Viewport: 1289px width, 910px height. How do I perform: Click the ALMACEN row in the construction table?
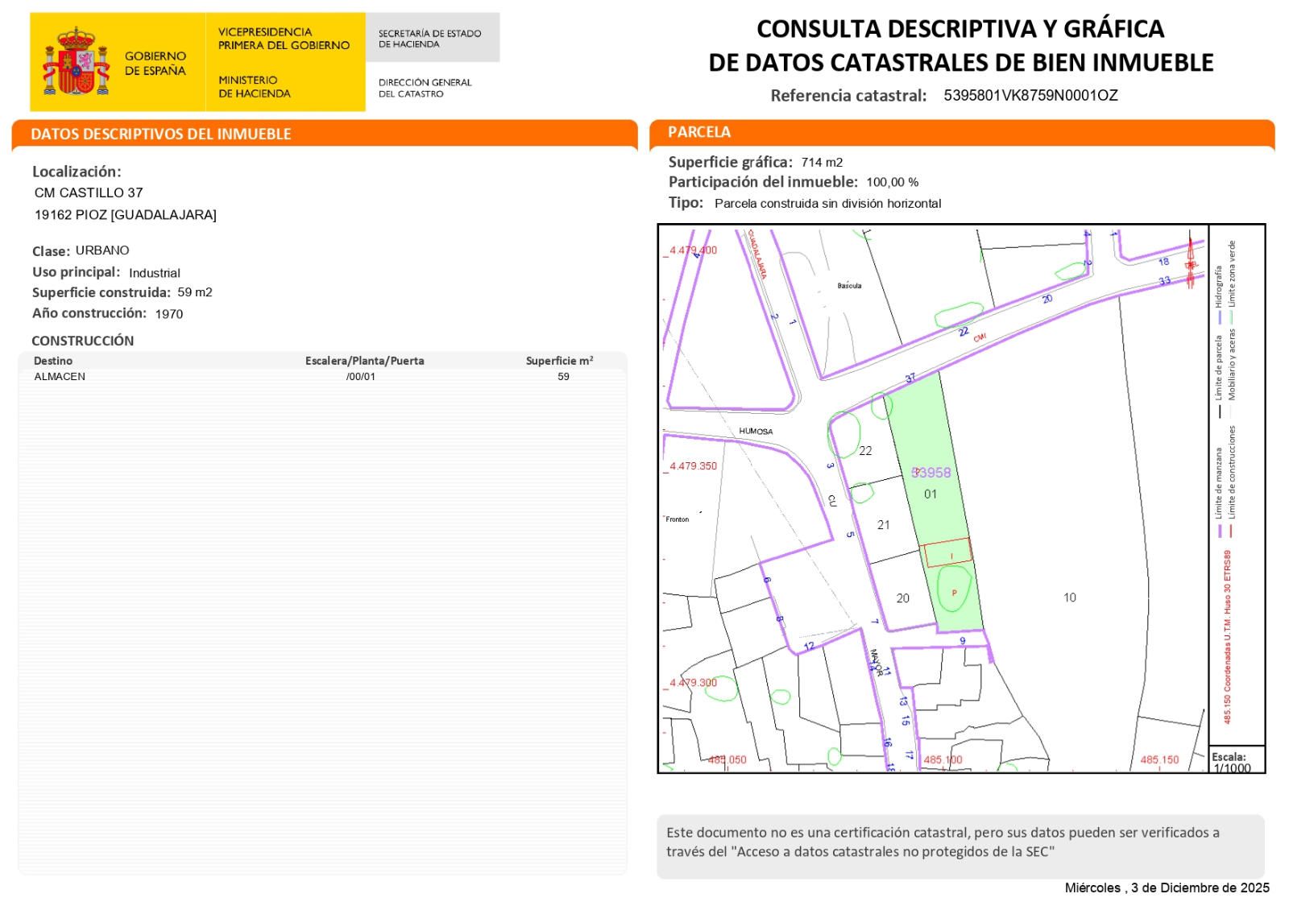(x=60, y=377)
